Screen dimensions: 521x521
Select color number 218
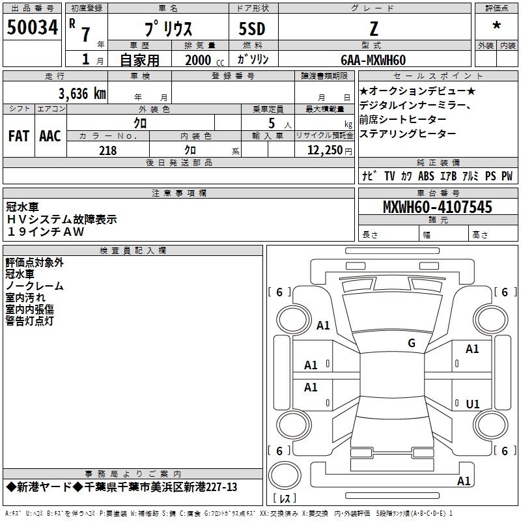107,150
